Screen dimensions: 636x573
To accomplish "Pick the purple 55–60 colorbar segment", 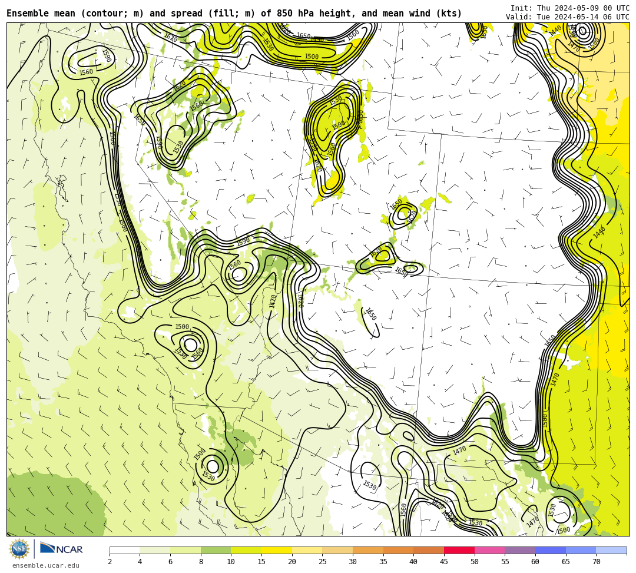I will point(520,550).
